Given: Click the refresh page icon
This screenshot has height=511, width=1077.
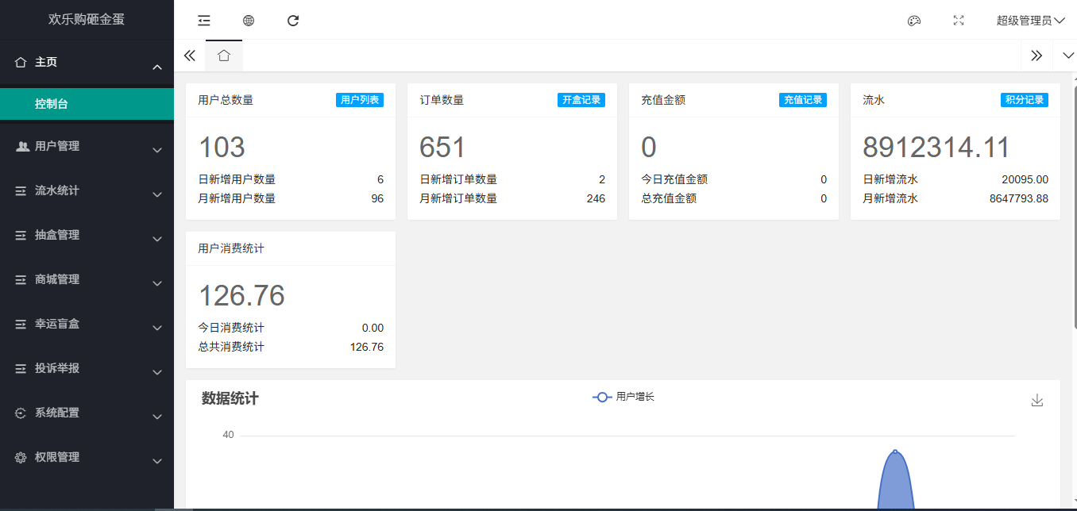Looking at the screenshot, I should coord(293,21).
